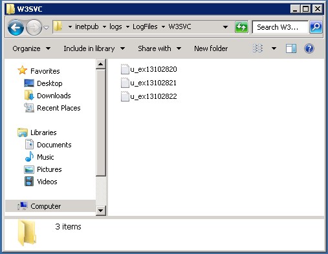Open previous locations dropdown in address bar

(x=225, y=27)
